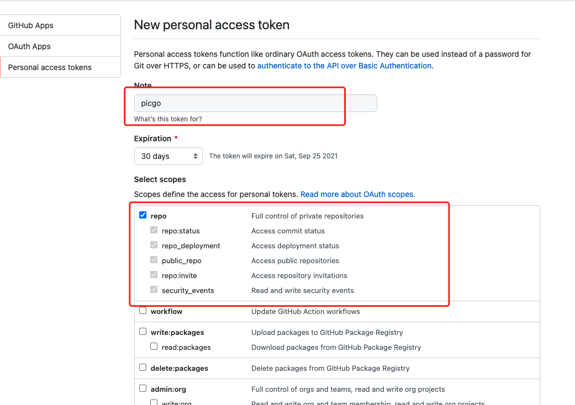Check the write:packages scope
Screen dimensions: 575x405
pos(143,332)
